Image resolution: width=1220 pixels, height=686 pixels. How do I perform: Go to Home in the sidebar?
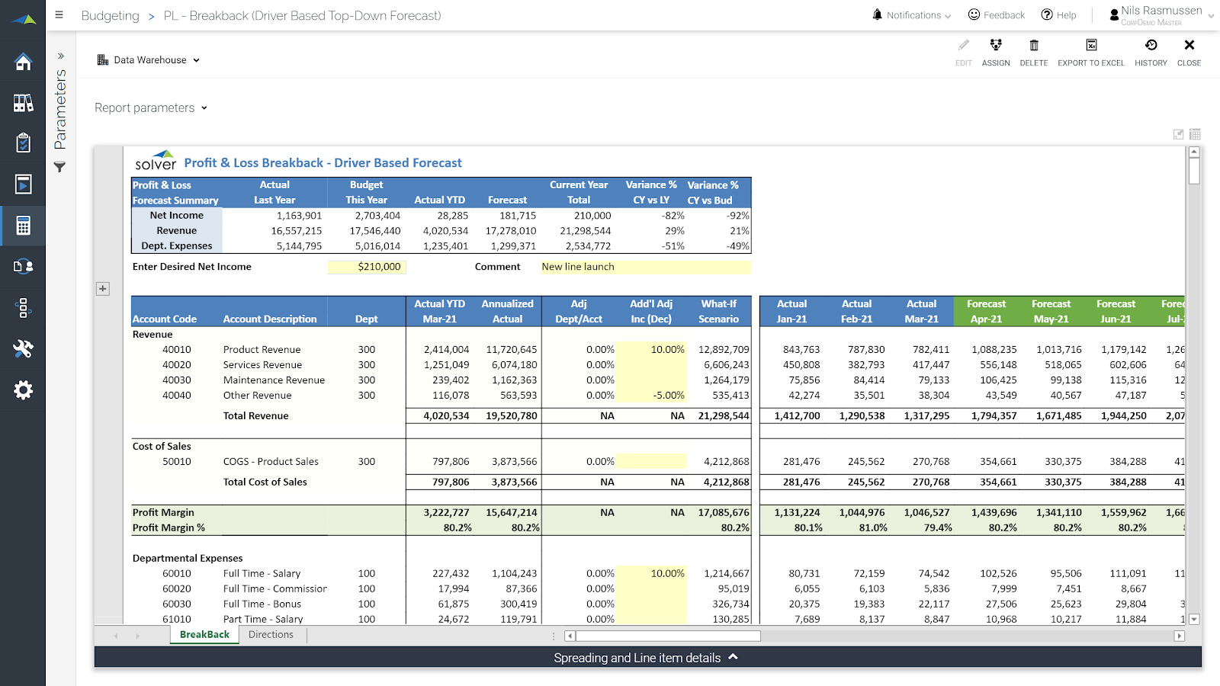[23, 62]
